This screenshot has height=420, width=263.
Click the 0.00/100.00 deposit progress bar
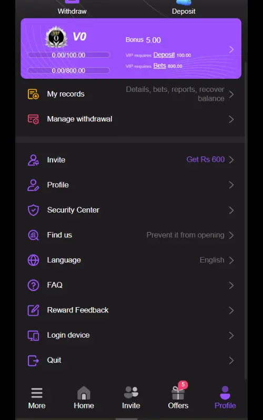[x=69, y=55]
